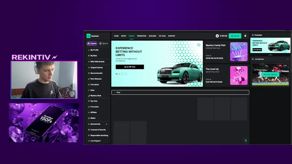Open Wild Odds Events in sidebar

pyautogui.click(x=97, y=61)
